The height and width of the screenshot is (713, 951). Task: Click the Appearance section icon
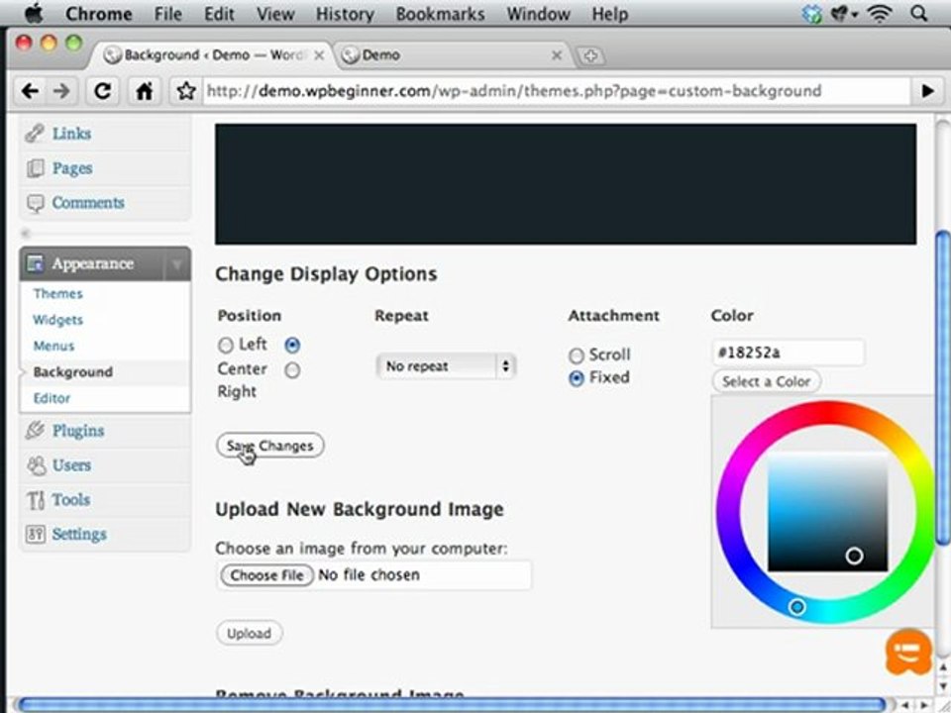point(36,263)
